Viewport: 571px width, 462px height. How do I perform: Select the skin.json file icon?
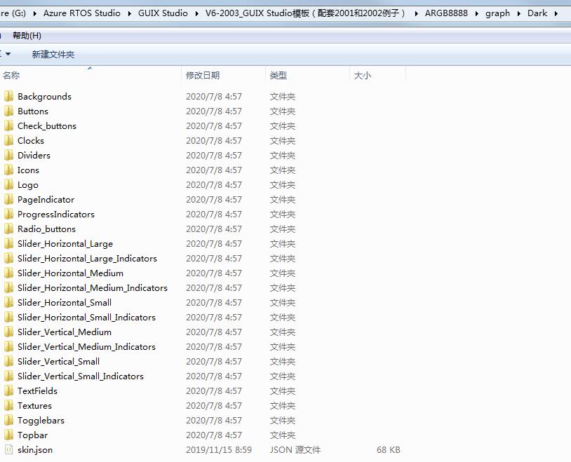coord(8,450)
